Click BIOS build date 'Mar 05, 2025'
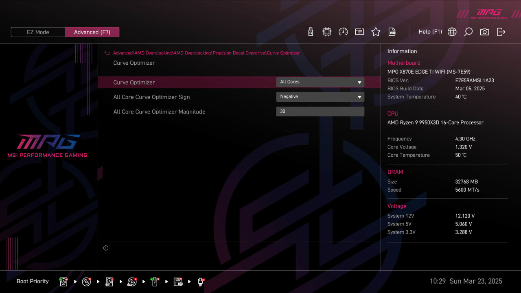The image size is (521, 293). point(470,89)
